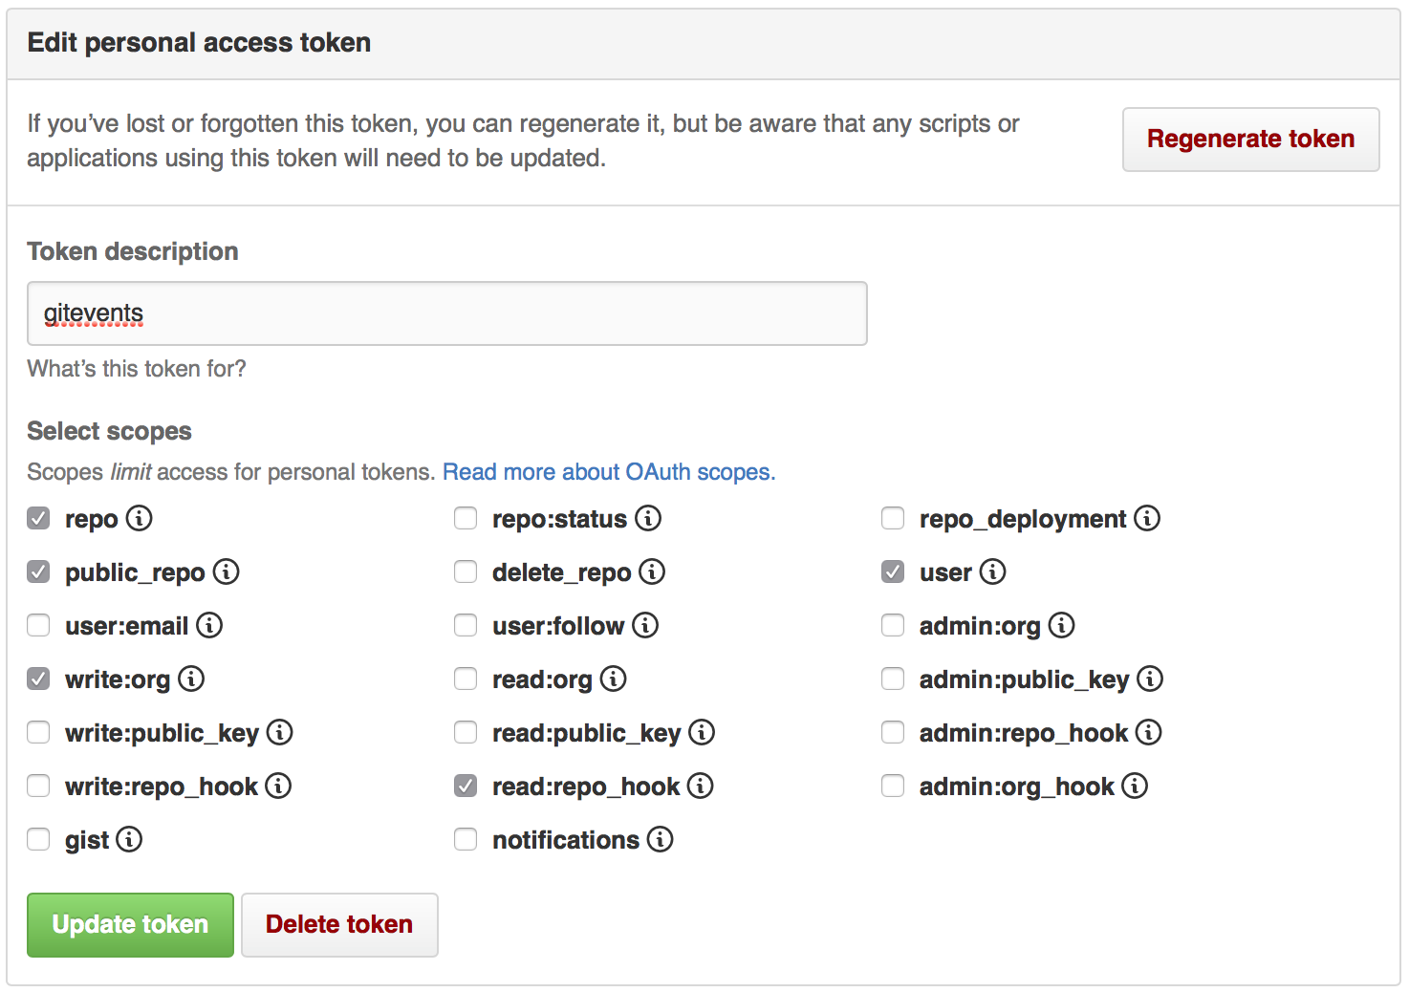Click info icon beside write:repo_hook
This screenshot has width=1409, height=992.
point(278,786)
